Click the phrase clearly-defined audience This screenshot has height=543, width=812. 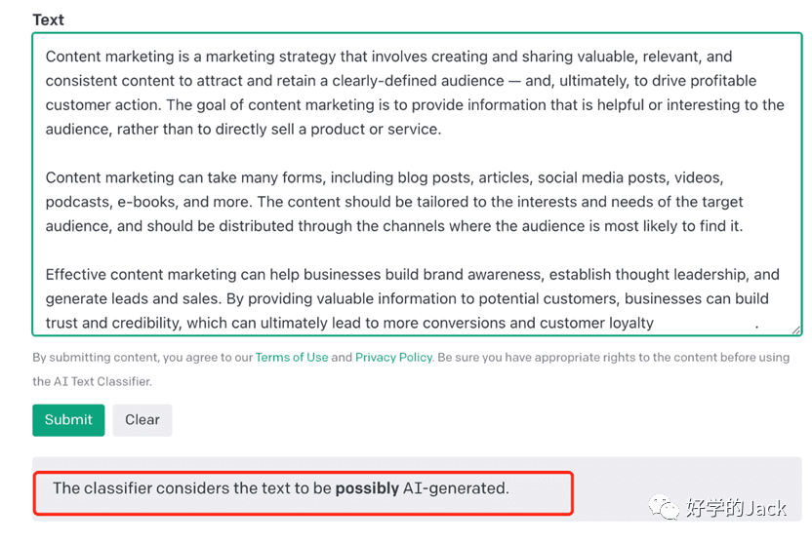click(418, 81)
